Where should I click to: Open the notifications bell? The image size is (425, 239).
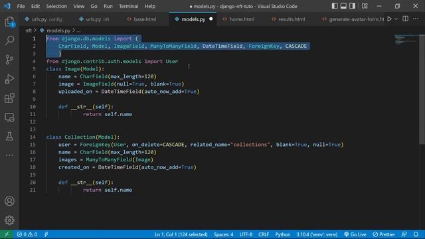[416, 234]
